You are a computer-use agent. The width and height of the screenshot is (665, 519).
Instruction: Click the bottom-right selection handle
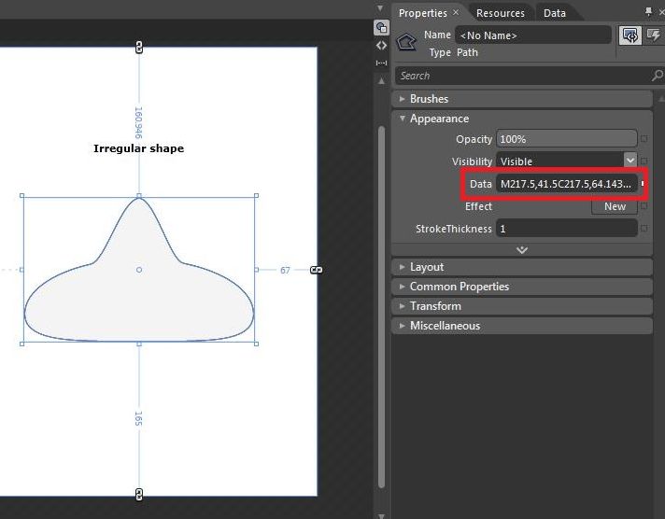[x=256, y=344]
